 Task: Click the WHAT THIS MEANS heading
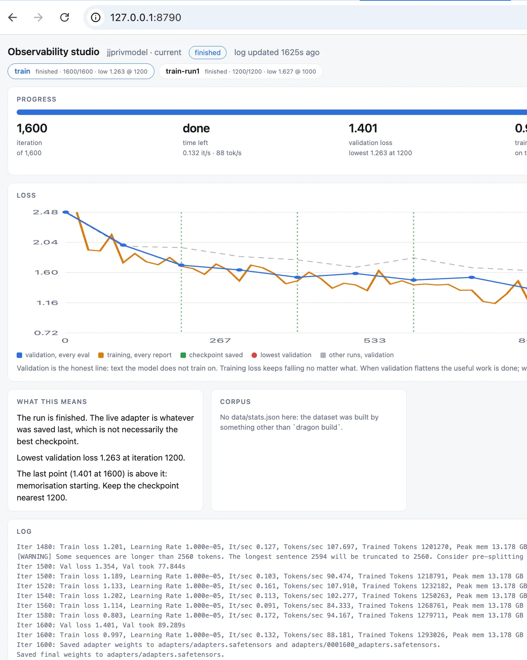(52, 402)
